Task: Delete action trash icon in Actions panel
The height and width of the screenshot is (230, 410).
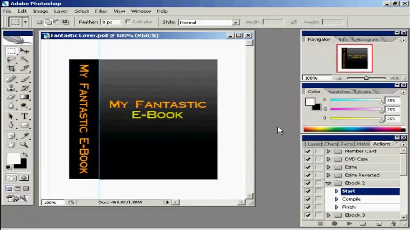Action: click(394, 224)
